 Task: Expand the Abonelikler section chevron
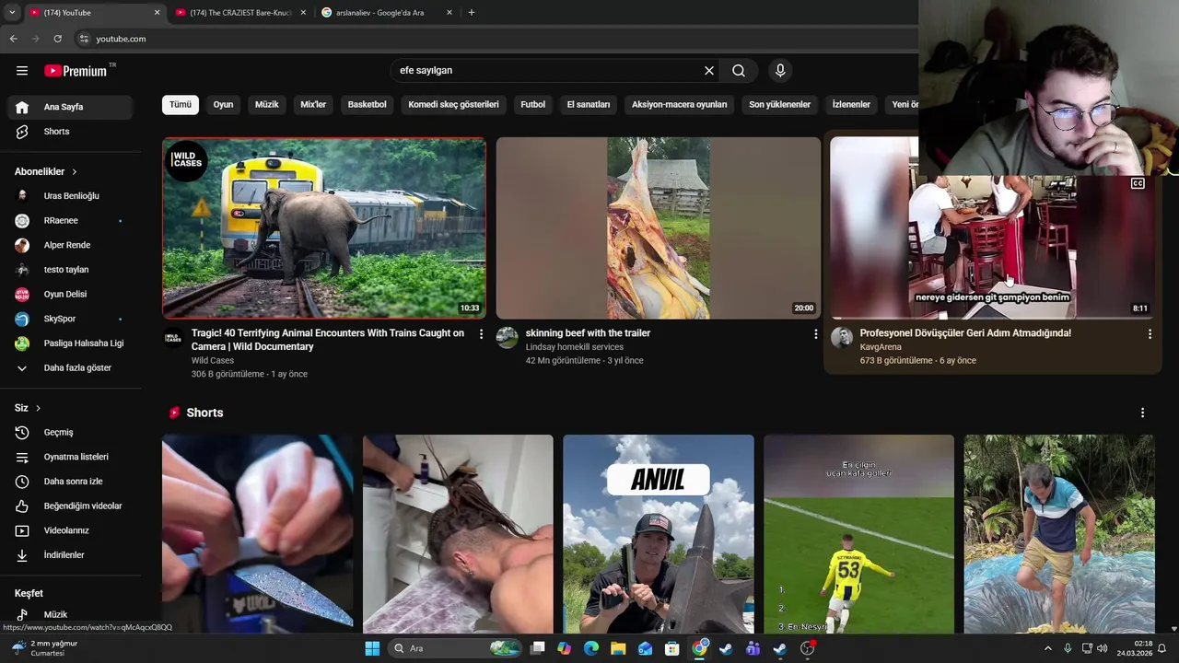(75, 172)
